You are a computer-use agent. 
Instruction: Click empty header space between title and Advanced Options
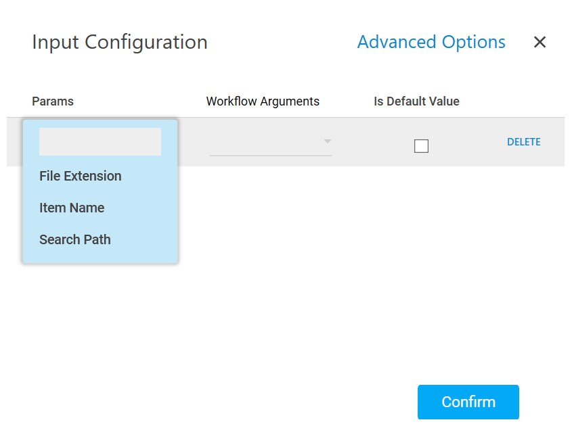[x=281, y=42]
